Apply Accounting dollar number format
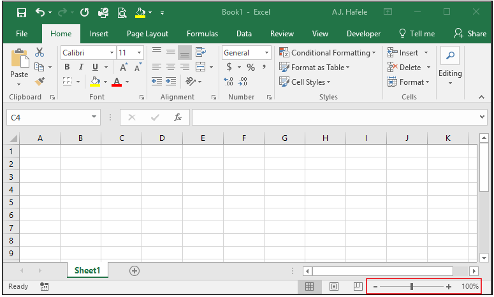Screen dimensions: 494x297 (x=229, y=67)
